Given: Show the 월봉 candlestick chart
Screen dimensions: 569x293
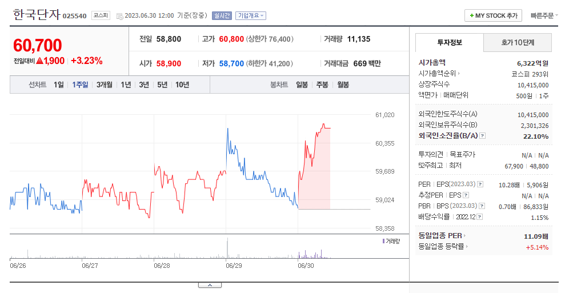Looking at the screenshot, I should point(343,85).
